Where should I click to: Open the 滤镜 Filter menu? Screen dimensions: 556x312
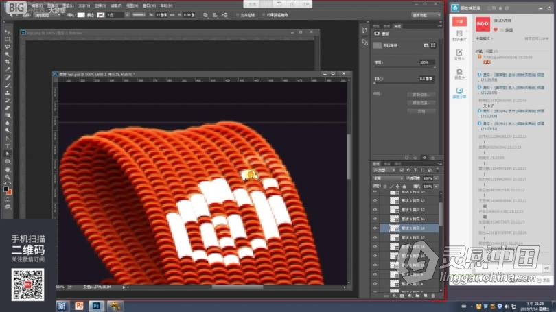tap(116, 5)
